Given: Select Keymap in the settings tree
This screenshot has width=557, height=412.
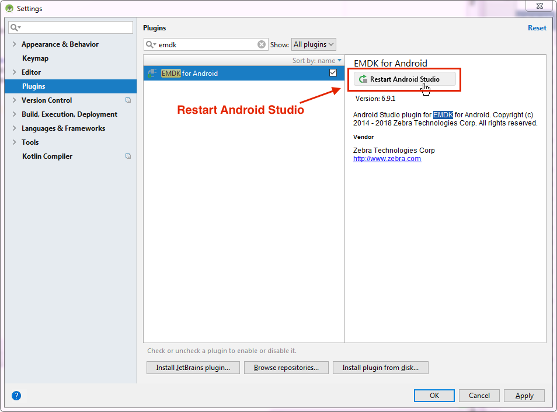Looking at the screenshot, I should (35, 58).
